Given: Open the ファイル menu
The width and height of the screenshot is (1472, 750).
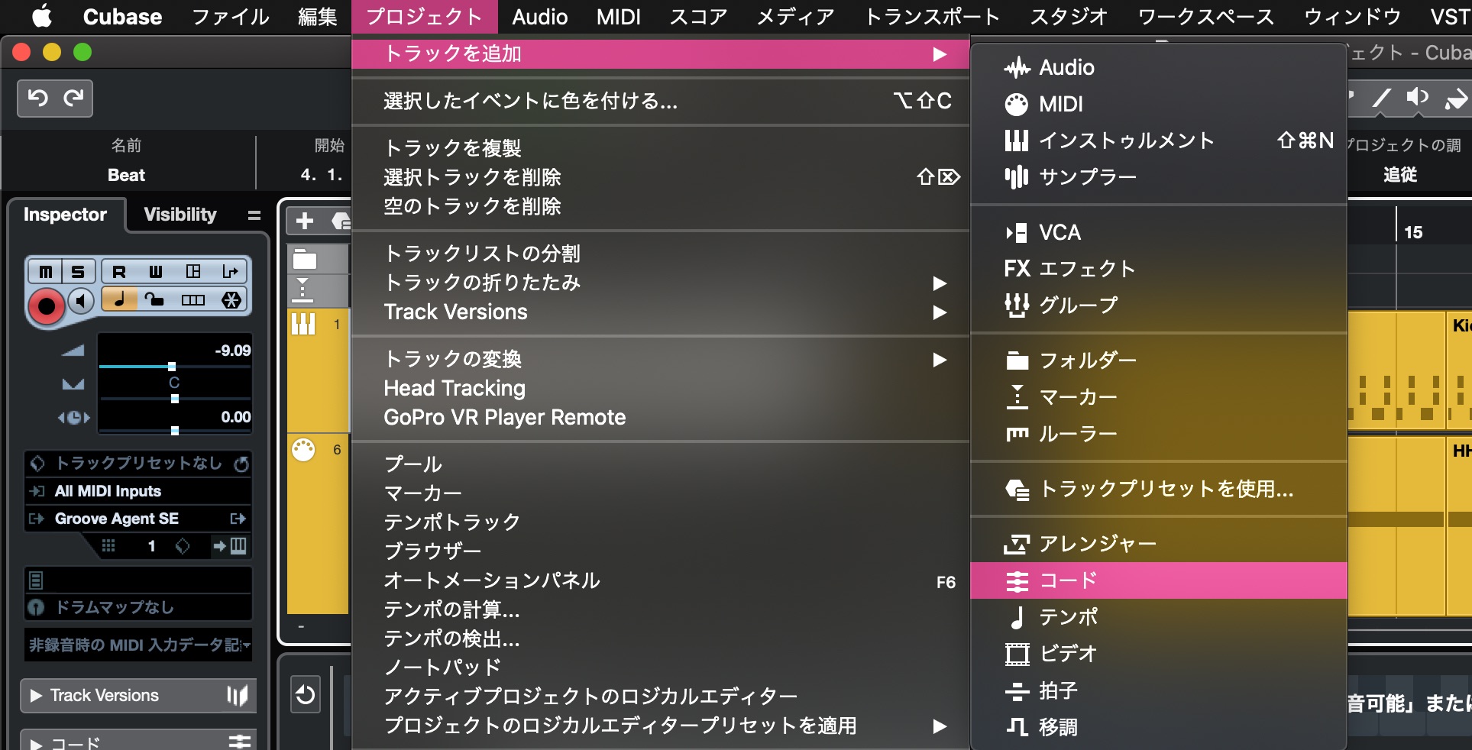Looking at the screenshot, I should (230, 17).
